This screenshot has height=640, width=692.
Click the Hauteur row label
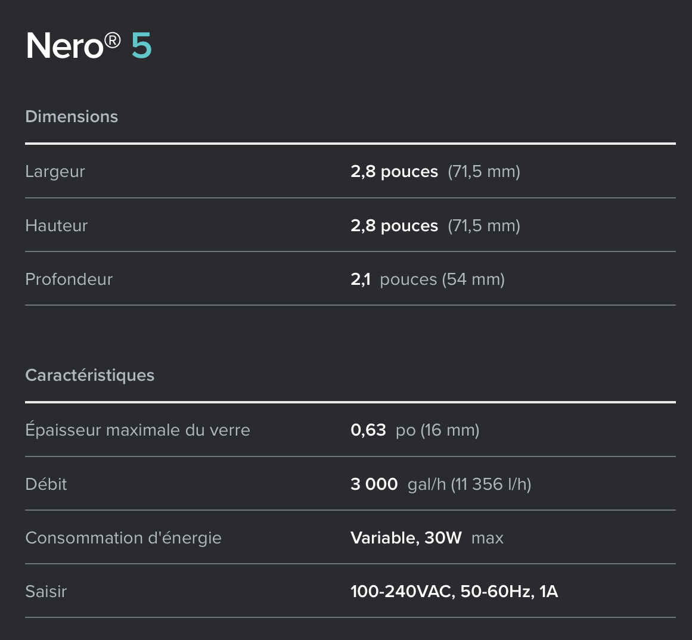[x=57, y=225]
